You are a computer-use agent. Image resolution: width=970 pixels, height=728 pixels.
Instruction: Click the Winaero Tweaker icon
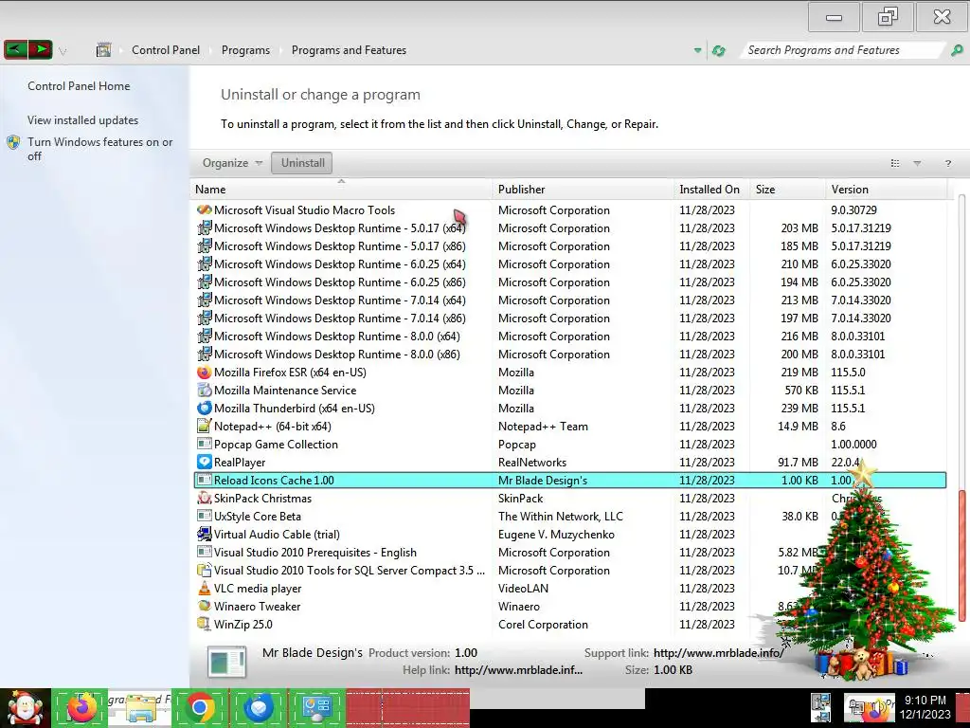coord(205,606)
